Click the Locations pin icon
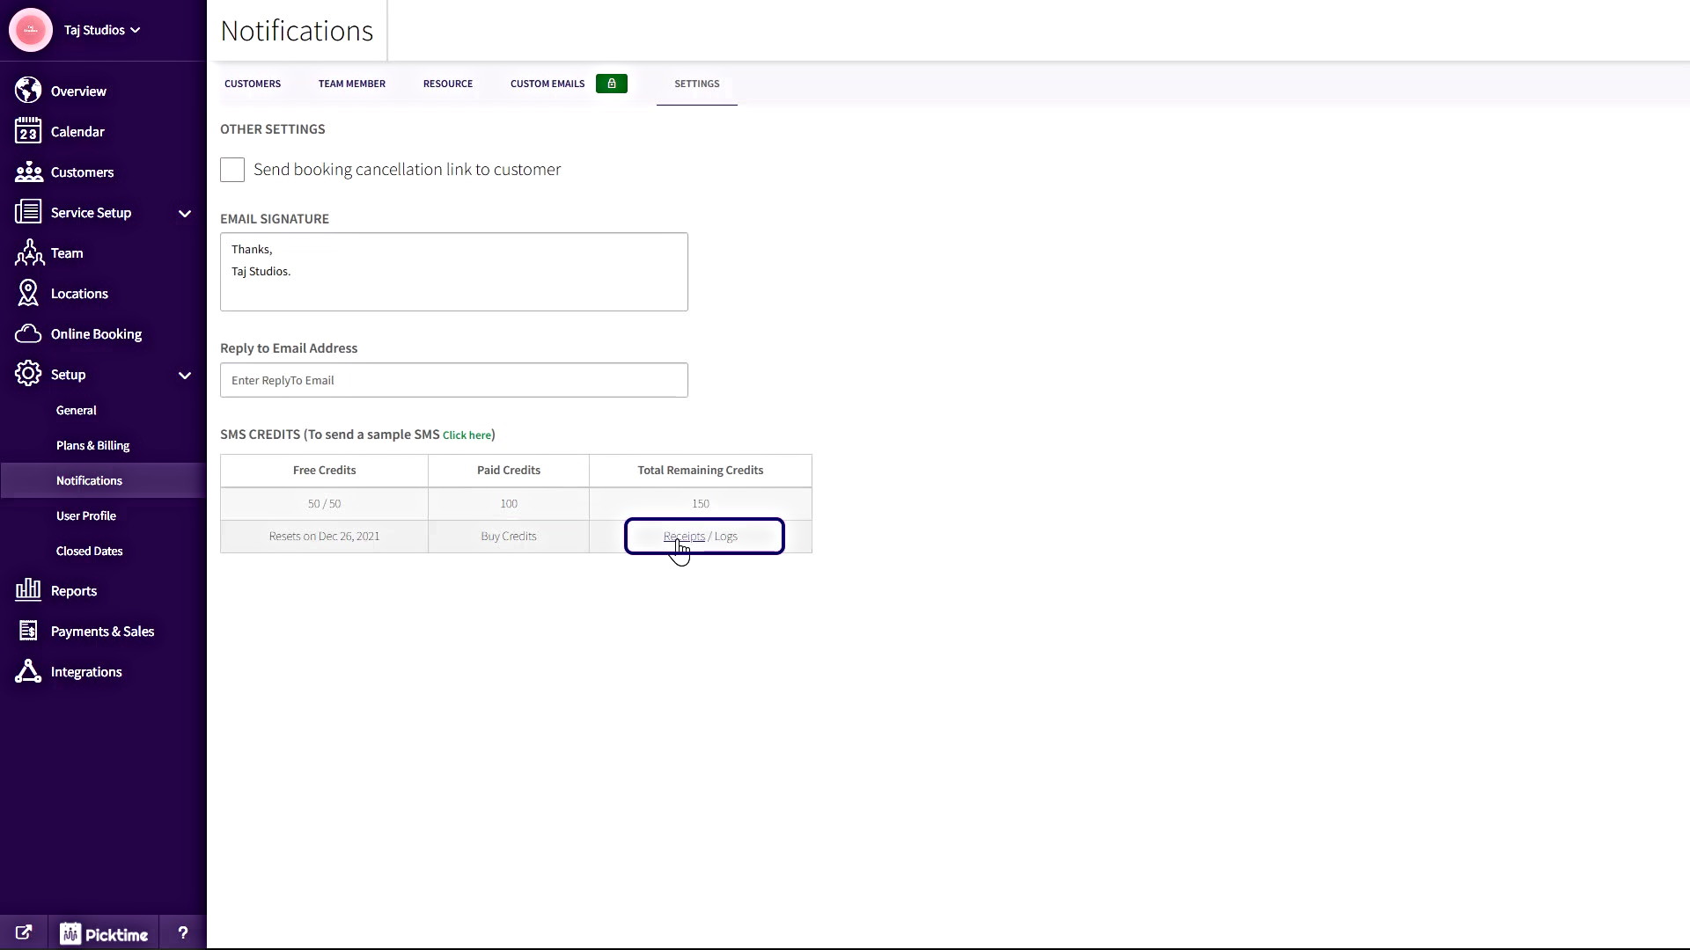Viewport: 1690px width, 950px height. pos(28,293)
